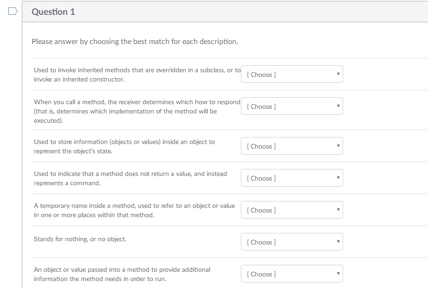Click the 'Stands for nothing, or no object' text
The height and width of the screenshot is (288, 428).
pos(80,239)
